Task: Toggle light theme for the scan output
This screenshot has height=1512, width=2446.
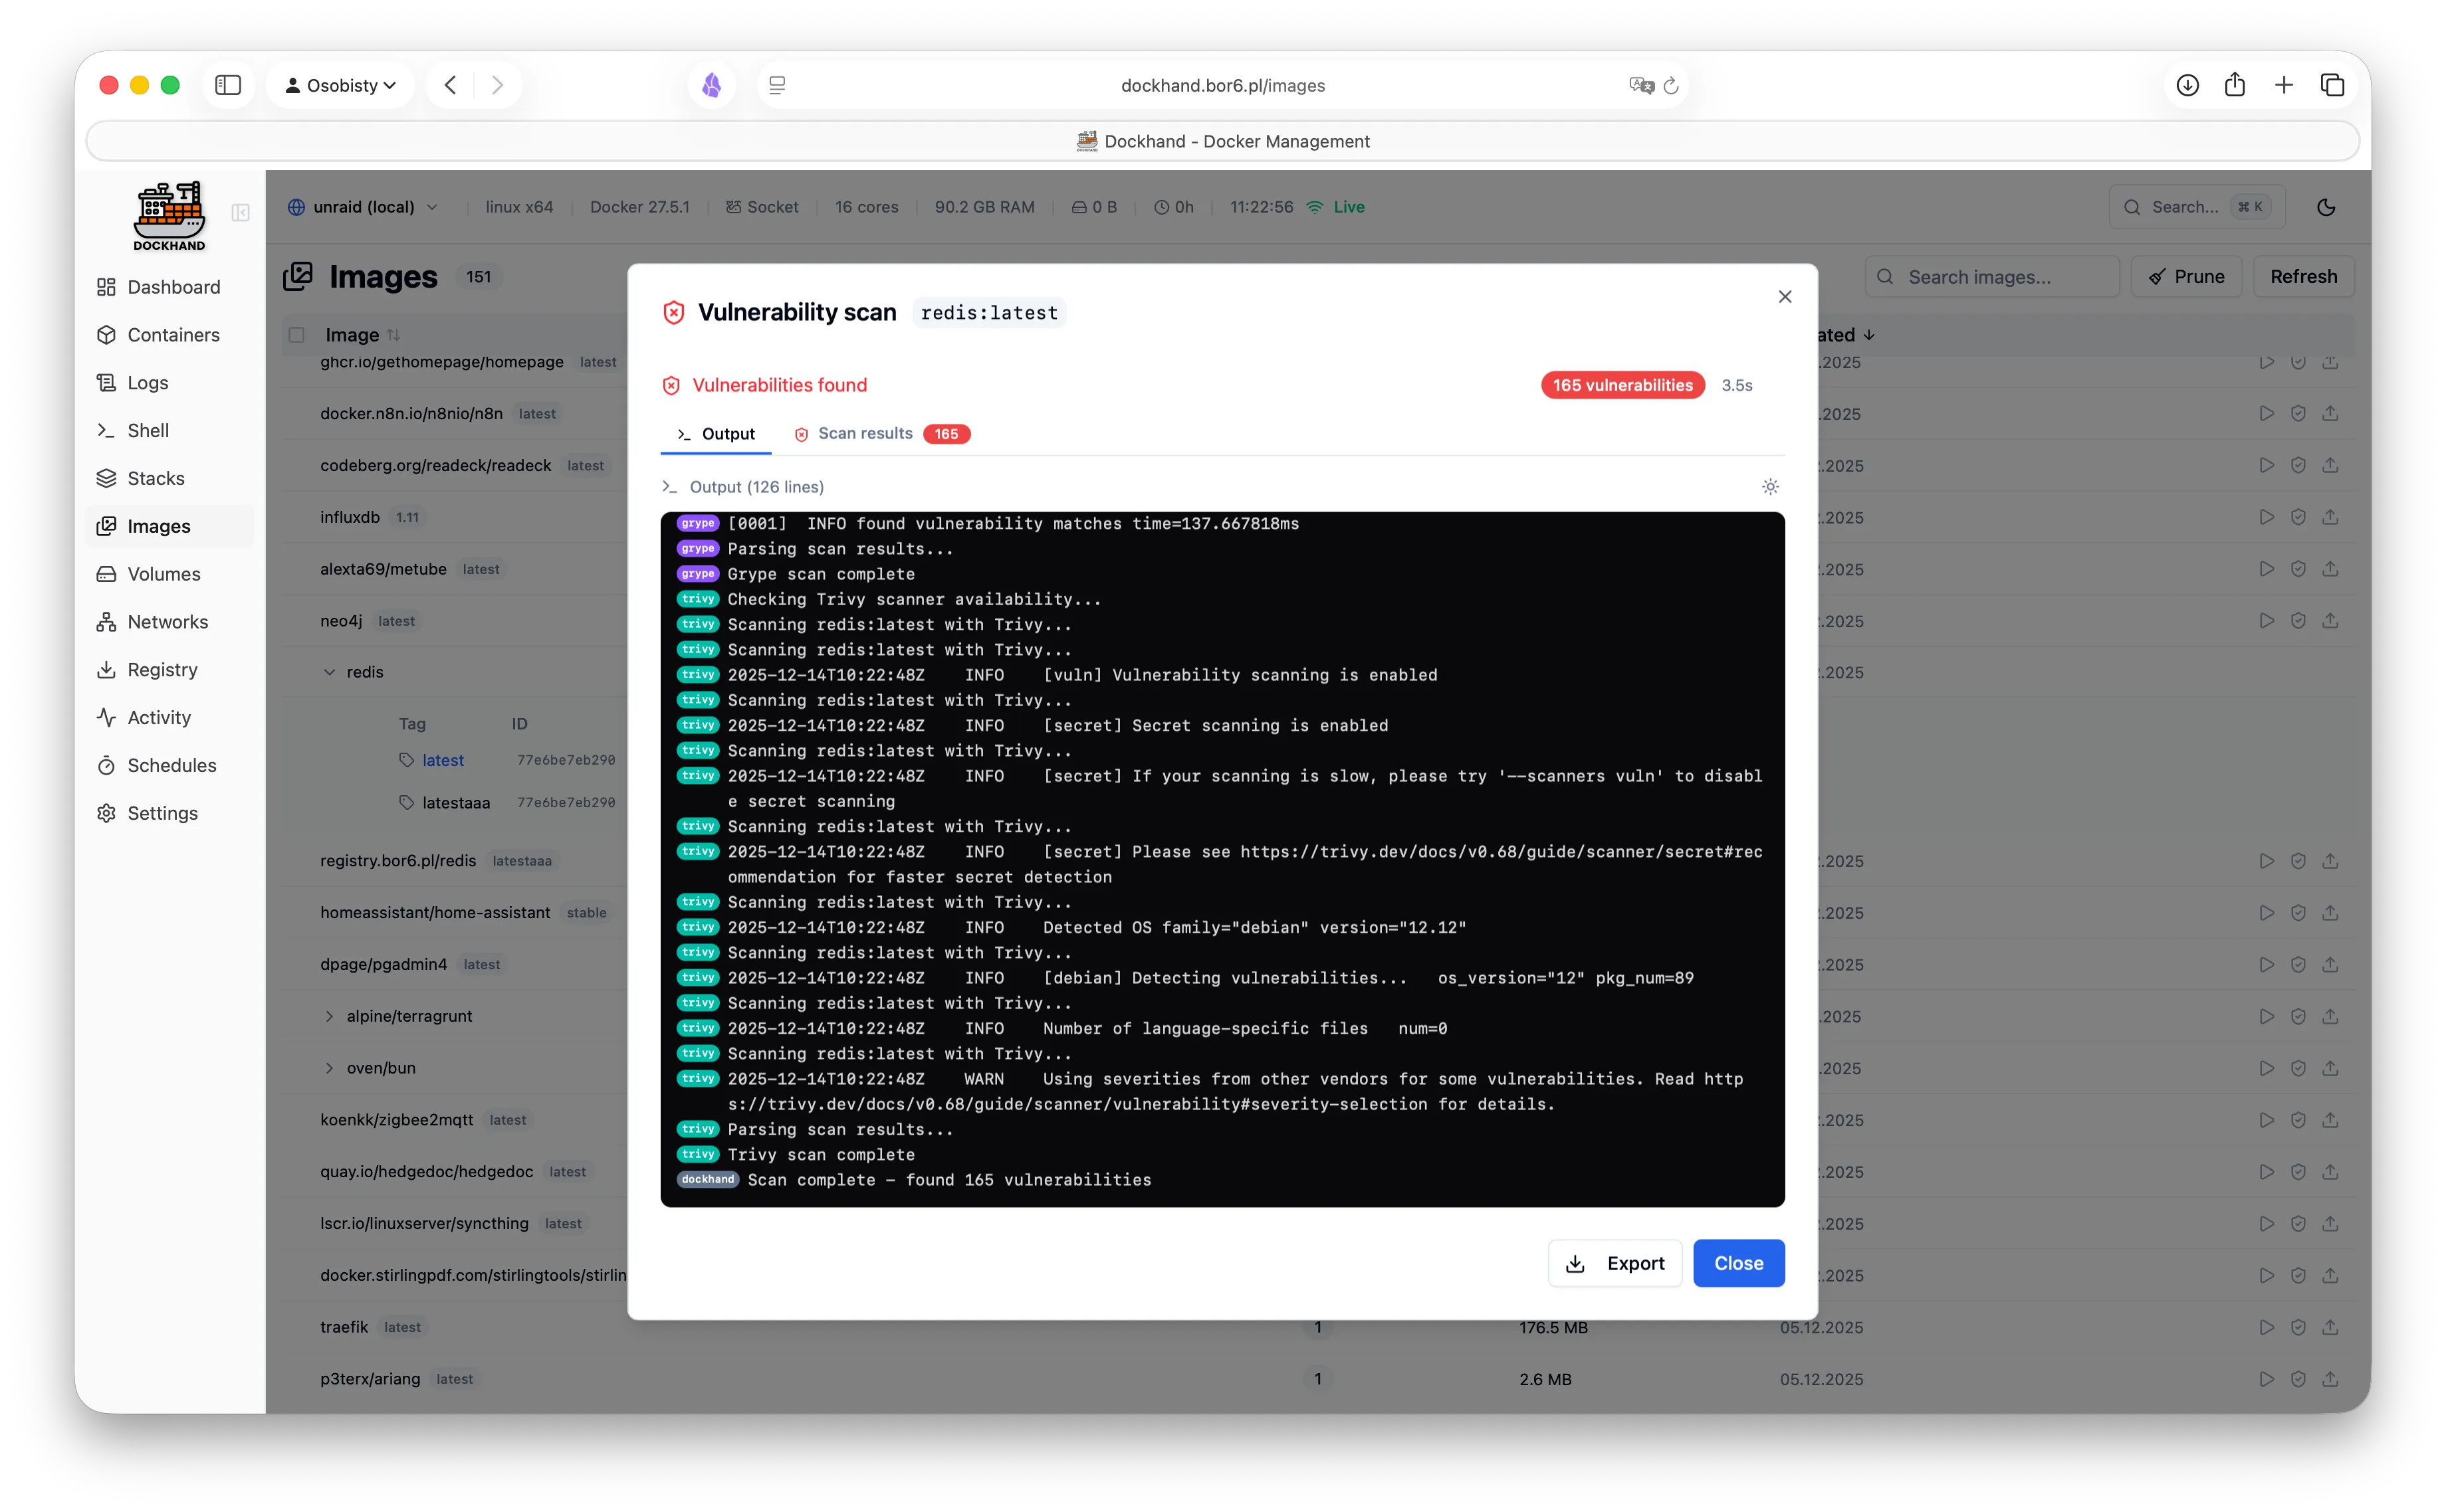Action: point(1770,487)
